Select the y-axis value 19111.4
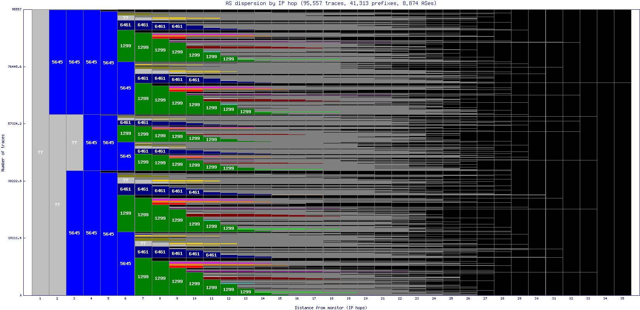Image resolution: width=640 pixels, height=310 pixels. (15, 238)
